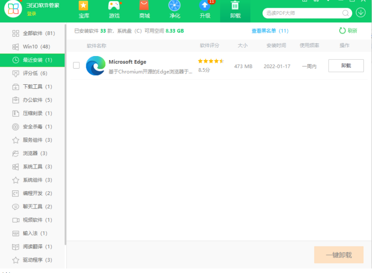Screen dimensions: 372x273
Task: Select the 全部软件 category
Action: click(x=27, y=33)
